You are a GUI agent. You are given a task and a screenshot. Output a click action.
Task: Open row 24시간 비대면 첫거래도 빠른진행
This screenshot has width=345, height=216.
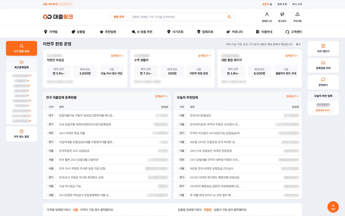pos(238,177)
